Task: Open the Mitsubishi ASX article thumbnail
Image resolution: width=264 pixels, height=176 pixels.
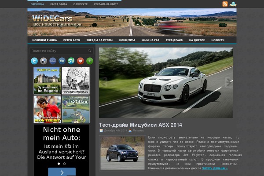Action: pos(122,153)
